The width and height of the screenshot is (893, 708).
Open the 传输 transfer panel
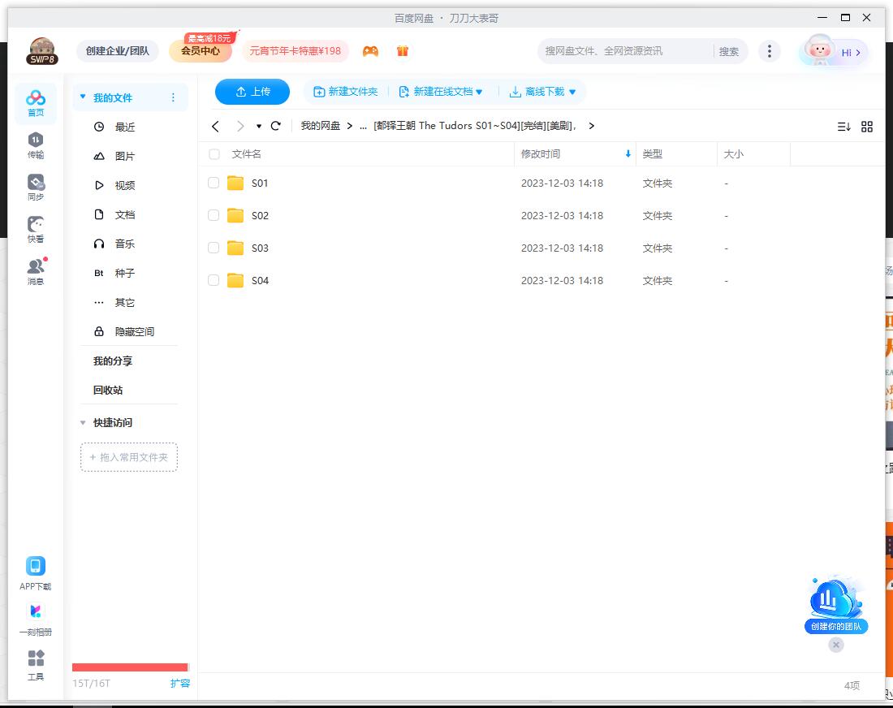(x=36, y=146)
